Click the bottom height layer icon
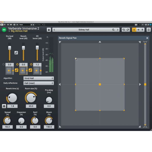Image resolution: width=152 pixels, height=152 pixels. (145, 127)
